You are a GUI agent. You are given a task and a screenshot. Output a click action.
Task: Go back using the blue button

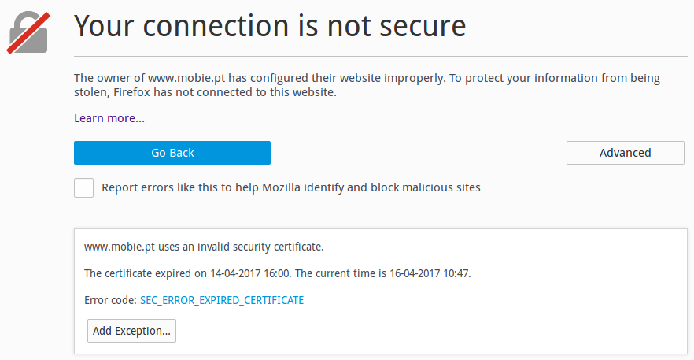(x=172, y=153)
